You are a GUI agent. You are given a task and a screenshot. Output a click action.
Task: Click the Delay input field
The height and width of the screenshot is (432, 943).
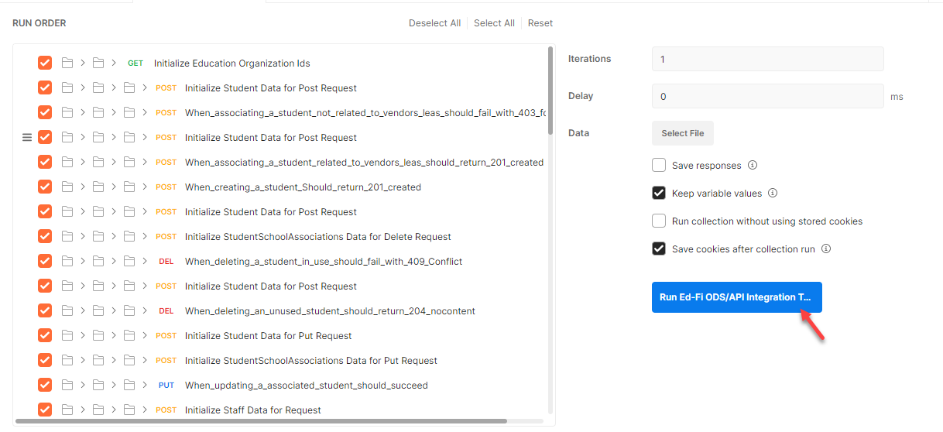tap(767, 96)
